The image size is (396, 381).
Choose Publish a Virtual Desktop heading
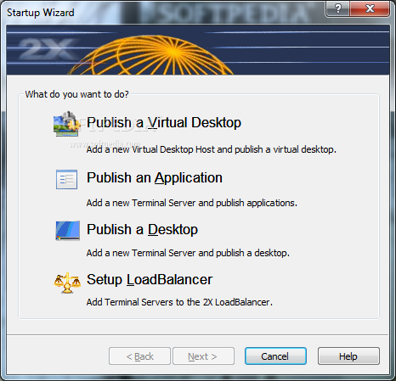pos(164,123)
